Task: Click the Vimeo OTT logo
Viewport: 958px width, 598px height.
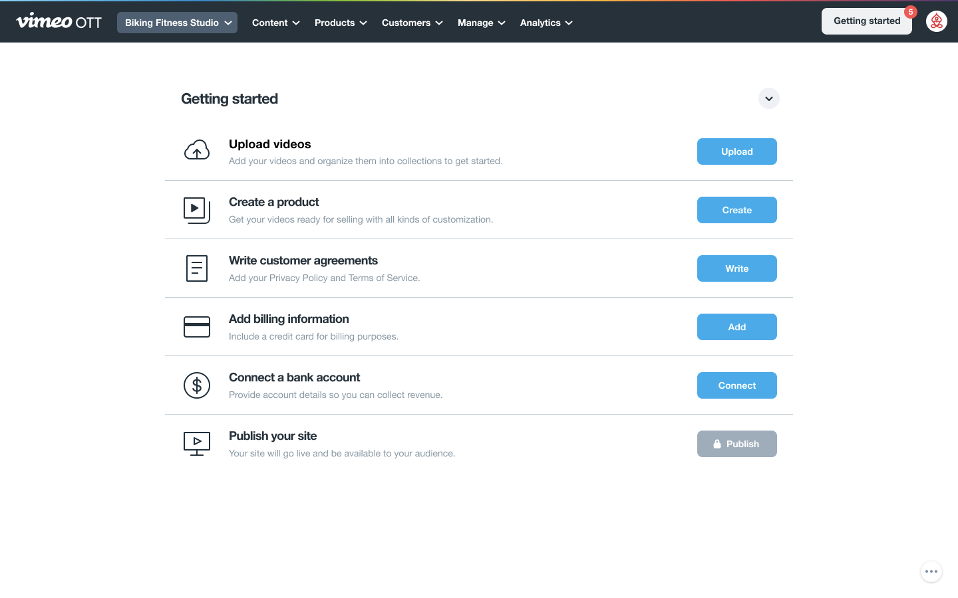Action: [59, 22]
